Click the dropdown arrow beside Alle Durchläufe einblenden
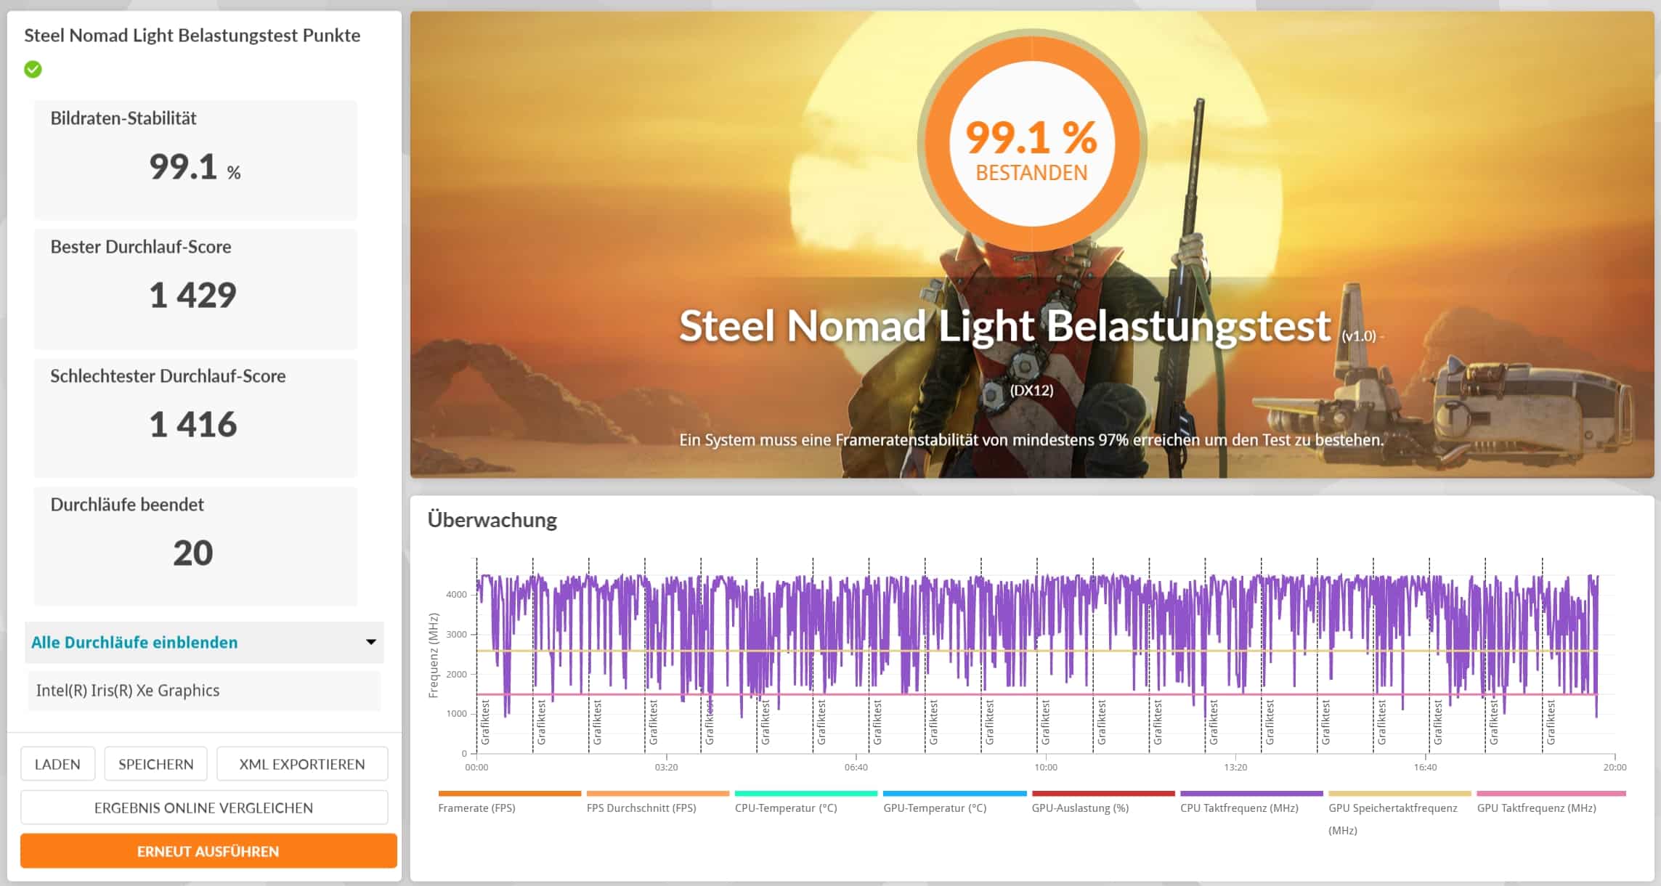This screenshot has height=886, width=1661. pyautogui.click(x=370, y=642)
